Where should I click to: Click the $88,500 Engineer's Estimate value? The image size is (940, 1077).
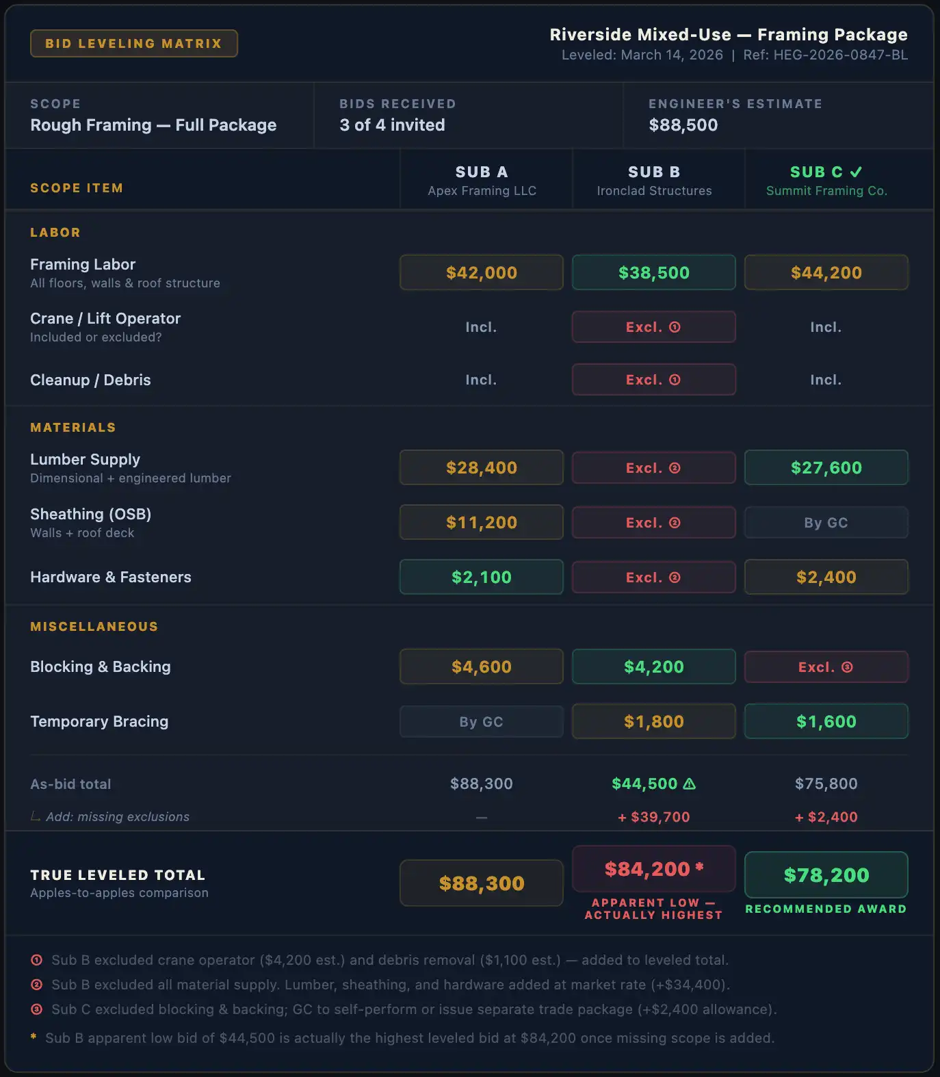[x=683, y=125]
